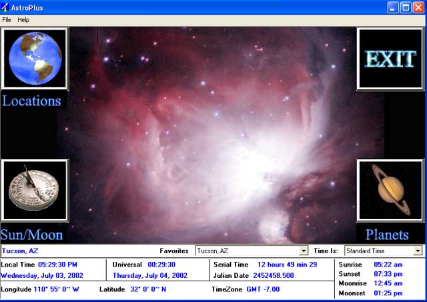The image size is (427, 302).
Task: Expand the Time Is dropdown arrow
Action: click(x=418, y=251)
